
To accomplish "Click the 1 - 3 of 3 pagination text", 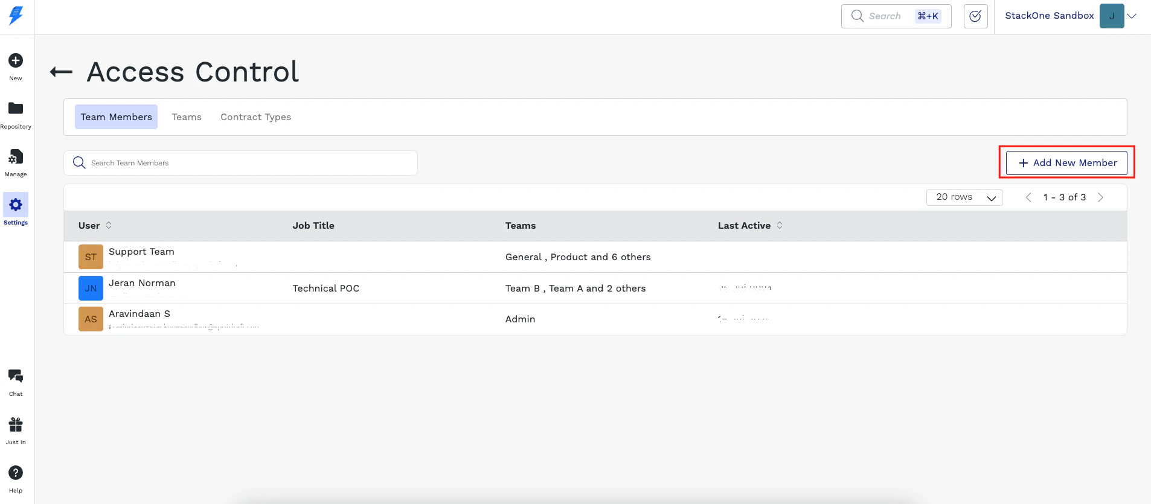I will coord(1065,197).
